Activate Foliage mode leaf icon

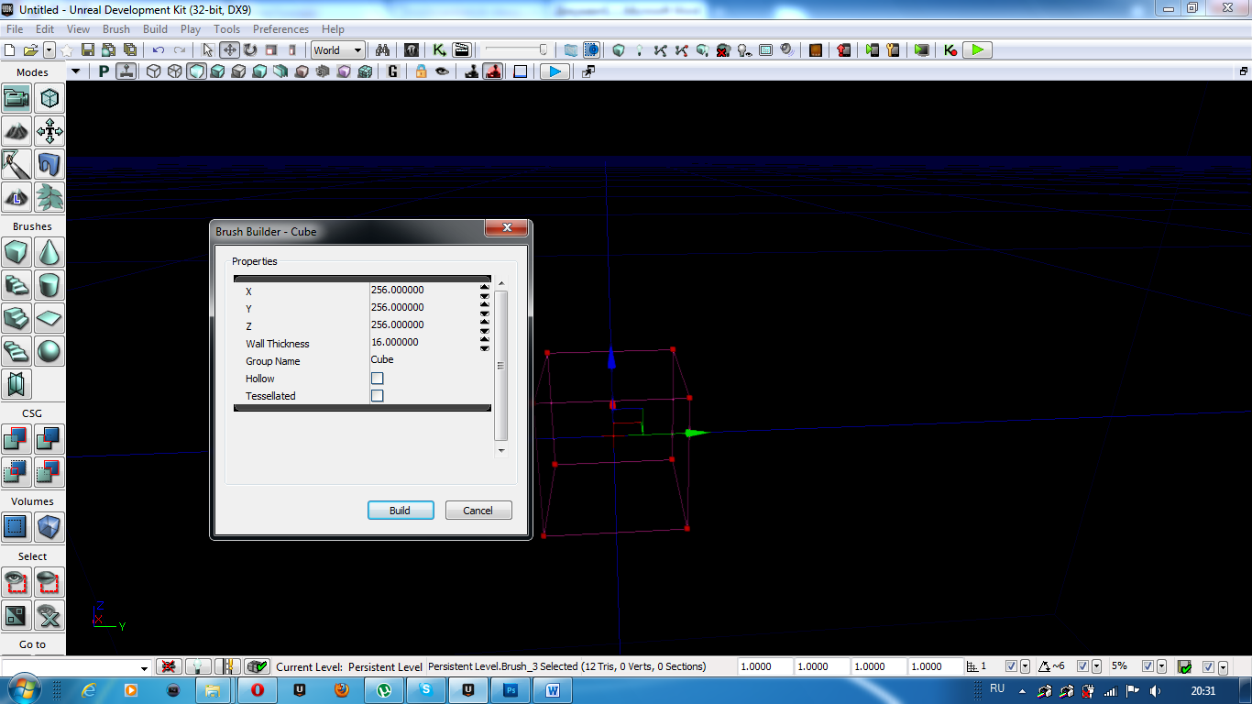(49, 196)
